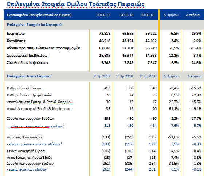This screenshot has height=176, width=208.
Task: Select the total operating income value 559
Action: pos(107,119)
